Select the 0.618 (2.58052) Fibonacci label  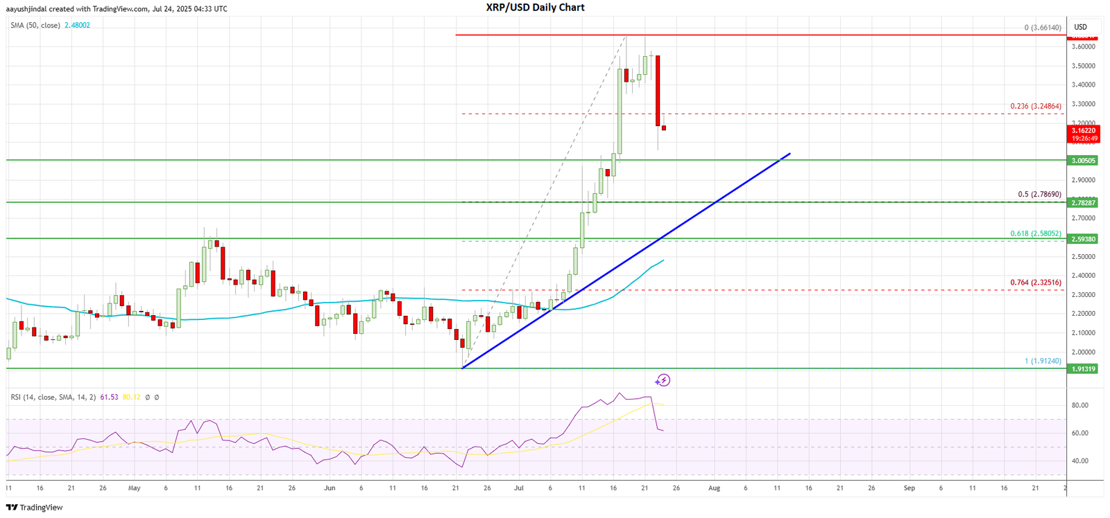click(x=1035, y=233)
